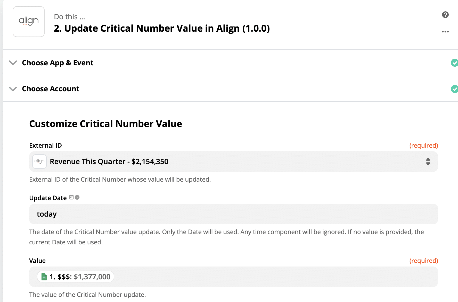The image size is (458, 302).
Task: Click the clock icon beside Update Date
Action: click(77, 197)
